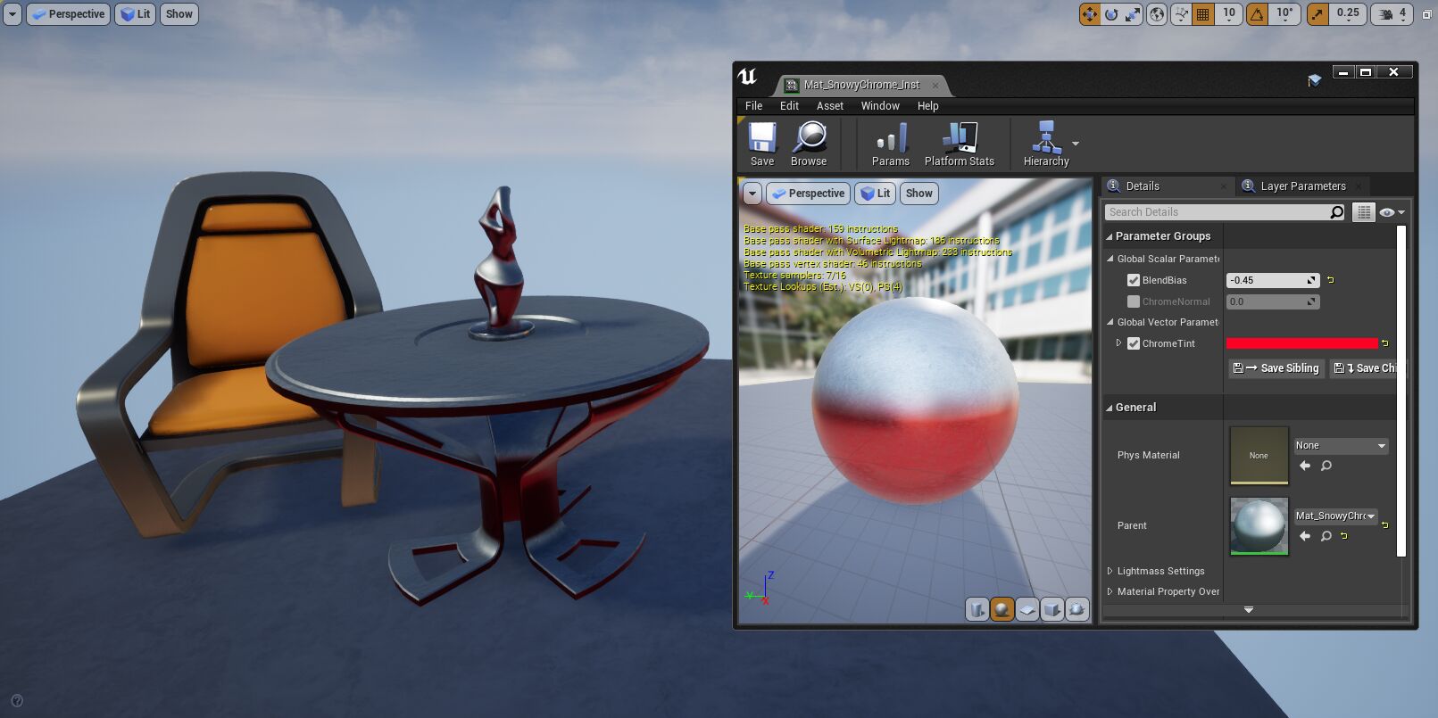The width and height of the screenshot is (1438, 718).
Task: Disable the ChromeTint override checkbox
Action: coord(1134,343)
